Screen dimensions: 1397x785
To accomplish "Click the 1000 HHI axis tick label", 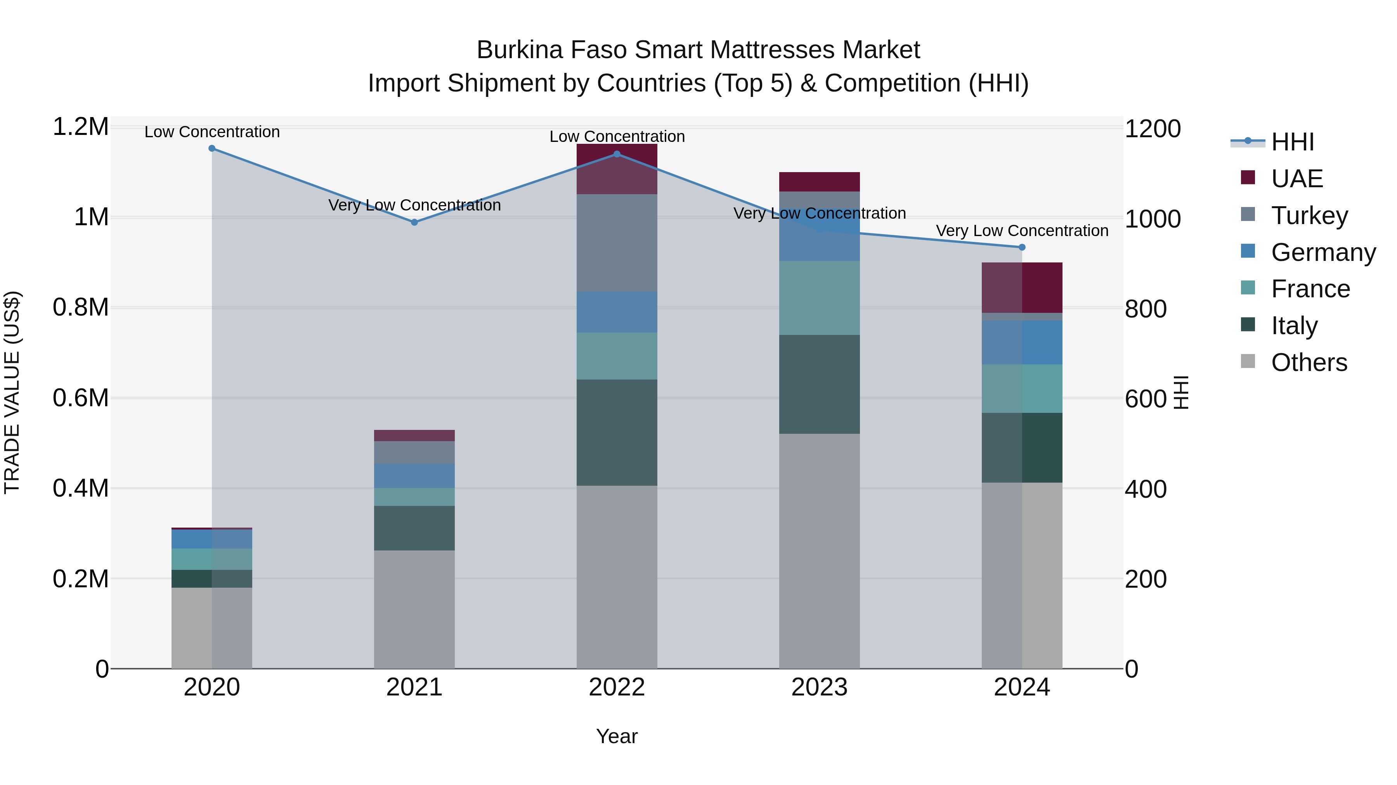I will point(1153,219).
